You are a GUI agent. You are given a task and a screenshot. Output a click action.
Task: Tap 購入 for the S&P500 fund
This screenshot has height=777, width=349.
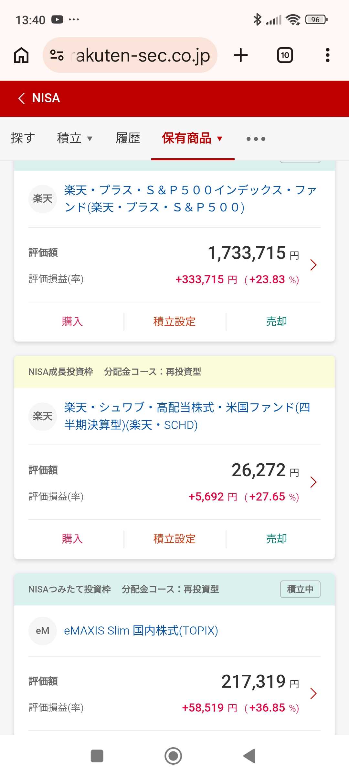(72, 321)
